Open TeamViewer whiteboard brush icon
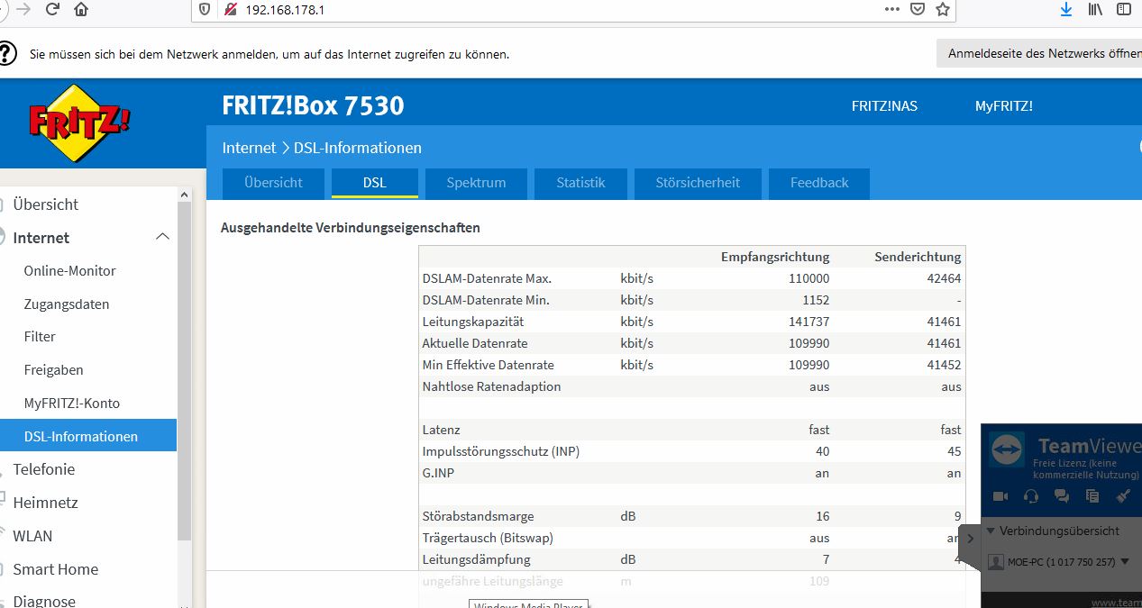 point(1123,495)
